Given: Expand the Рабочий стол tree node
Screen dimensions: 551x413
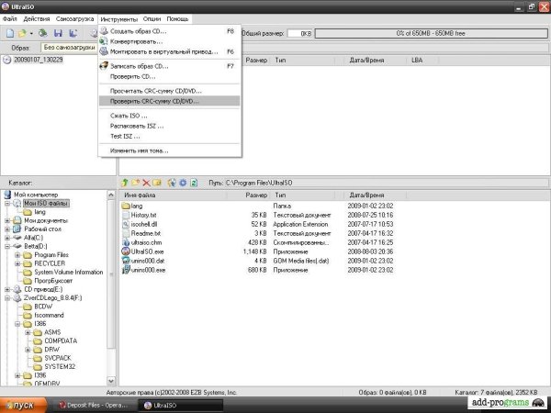Looking at the screenshot, I should pos(7,229).
